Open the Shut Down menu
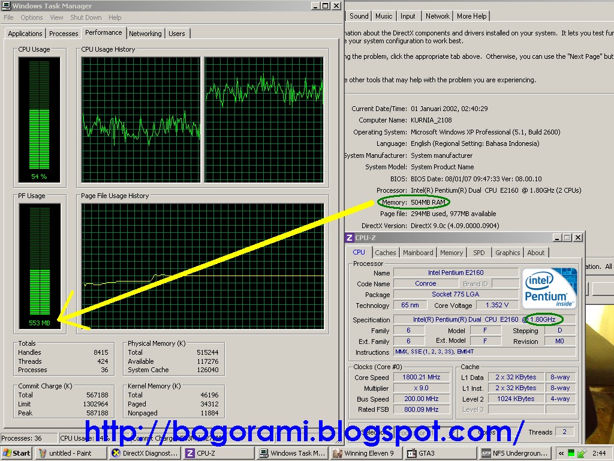The height and width of the screenshot is (461, 614). pos(86,17)
